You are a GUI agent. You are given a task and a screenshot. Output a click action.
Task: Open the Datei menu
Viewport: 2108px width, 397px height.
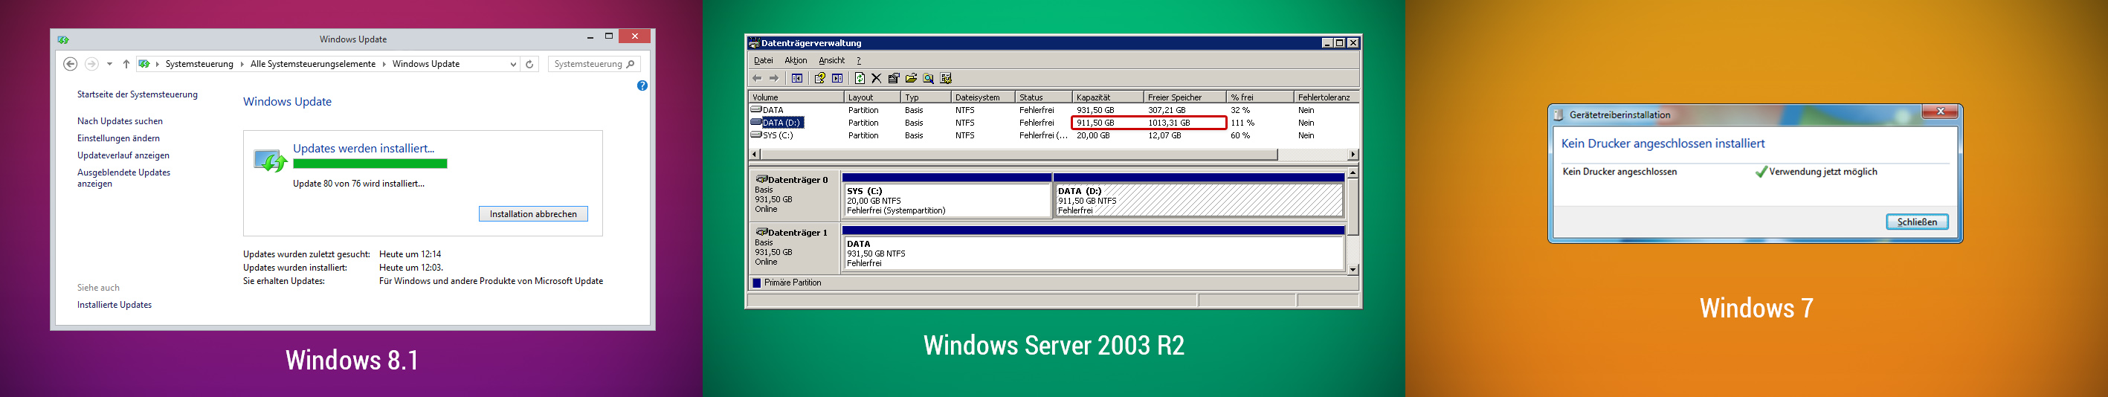click(x=764, y=60)
